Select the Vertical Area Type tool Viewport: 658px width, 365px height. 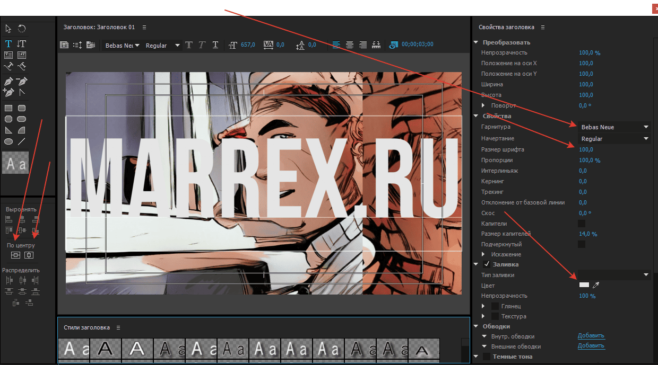(x=22, y=55)
